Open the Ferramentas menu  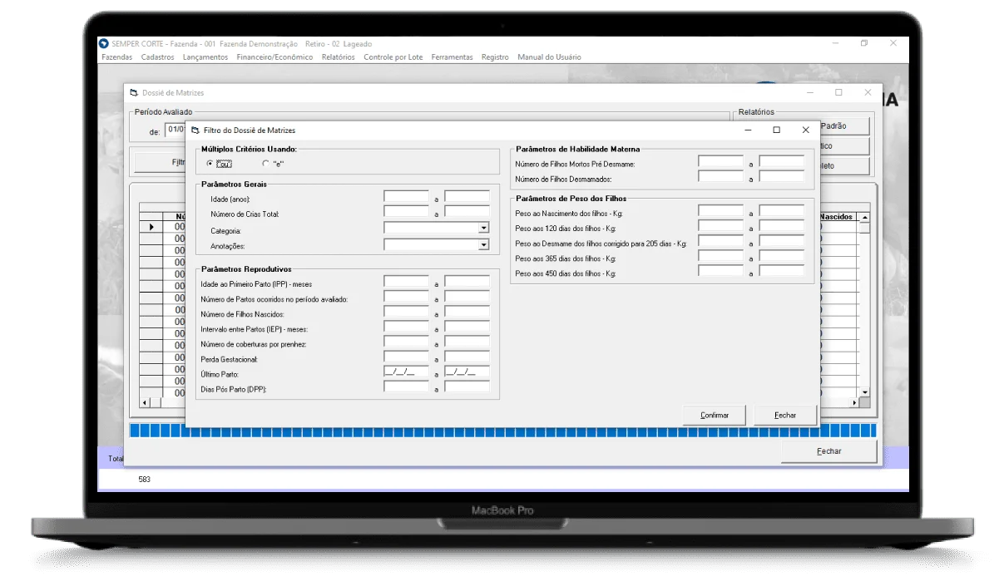click(x=452, y=57)
